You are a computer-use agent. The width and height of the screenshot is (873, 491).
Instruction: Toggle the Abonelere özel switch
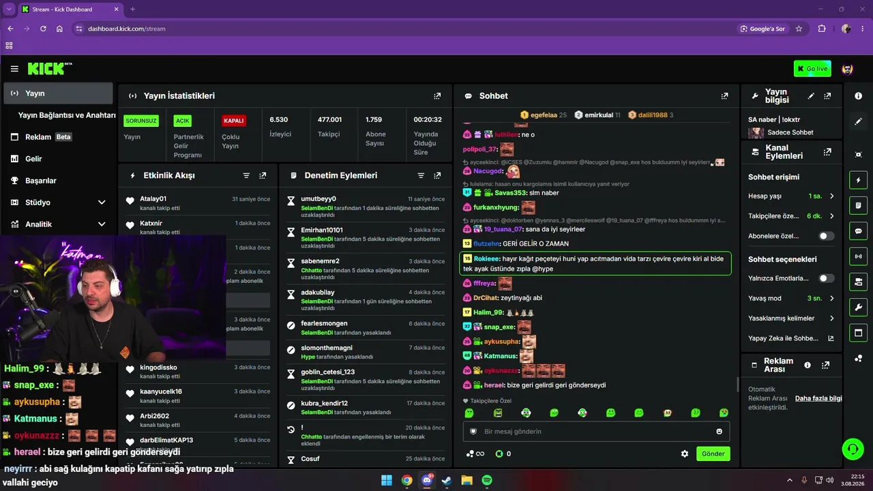click(827, 236)
